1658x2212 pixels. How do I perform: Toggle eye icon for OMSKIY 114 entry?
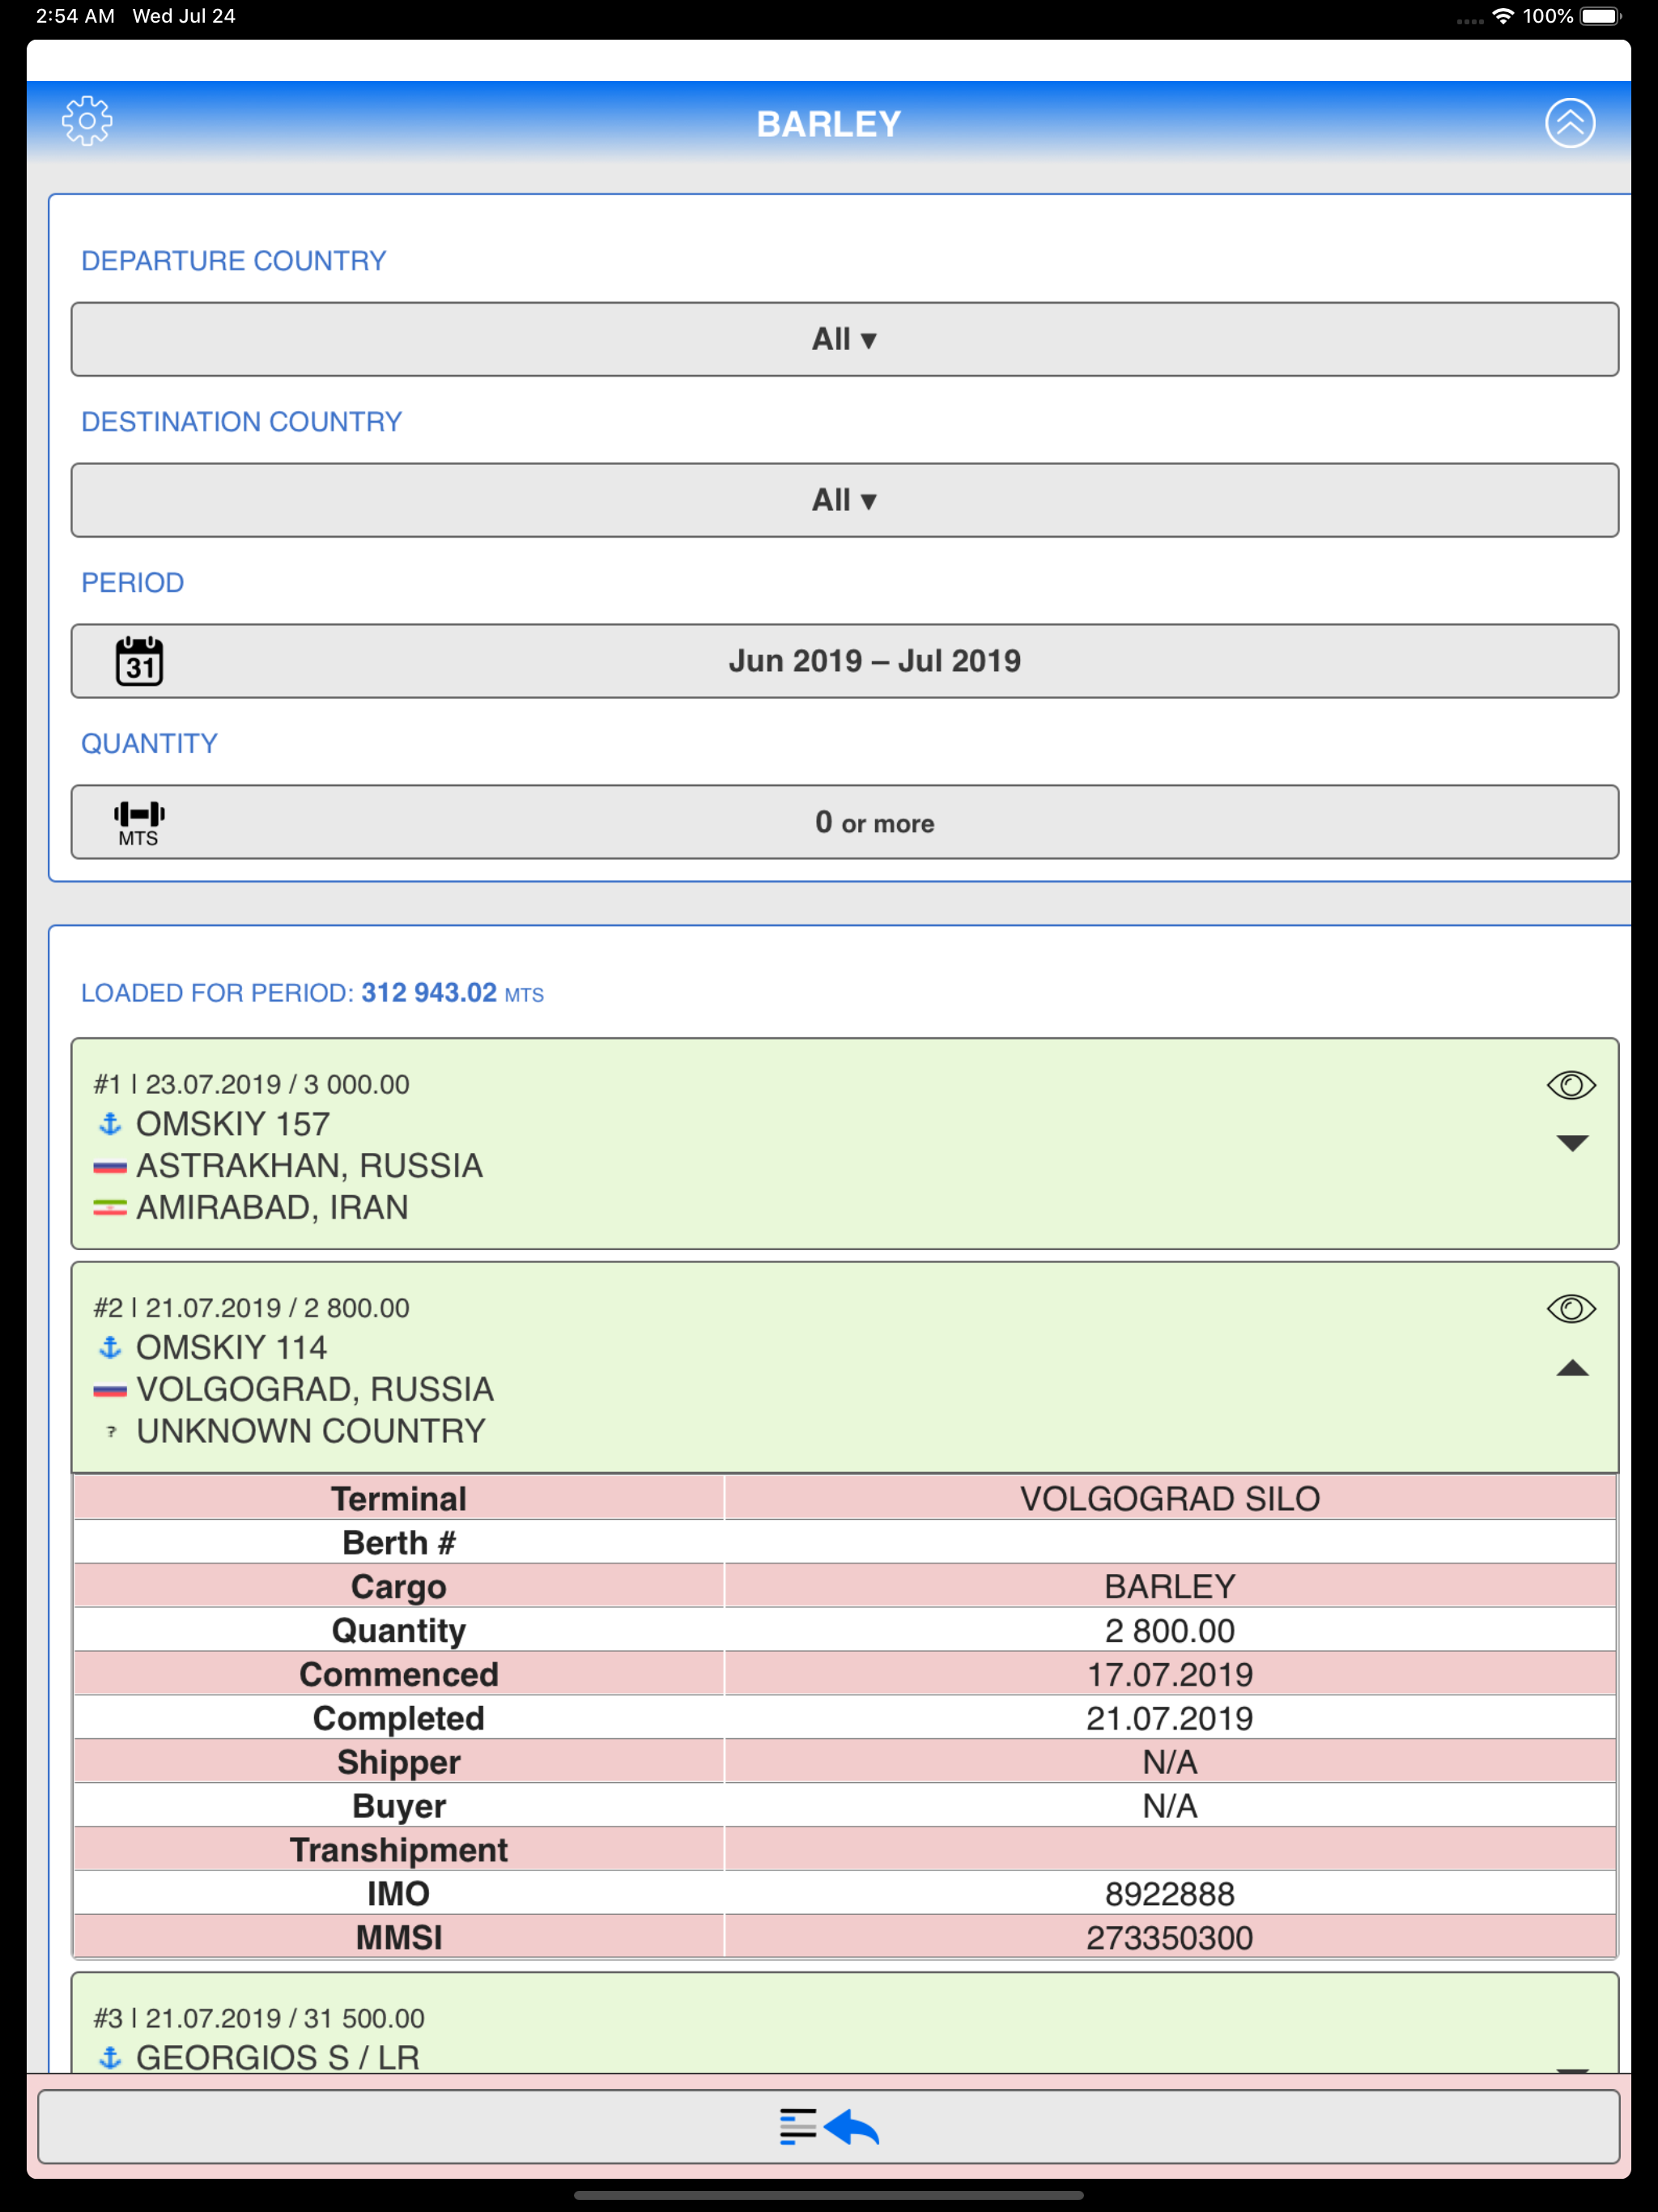[1571, 1309]
